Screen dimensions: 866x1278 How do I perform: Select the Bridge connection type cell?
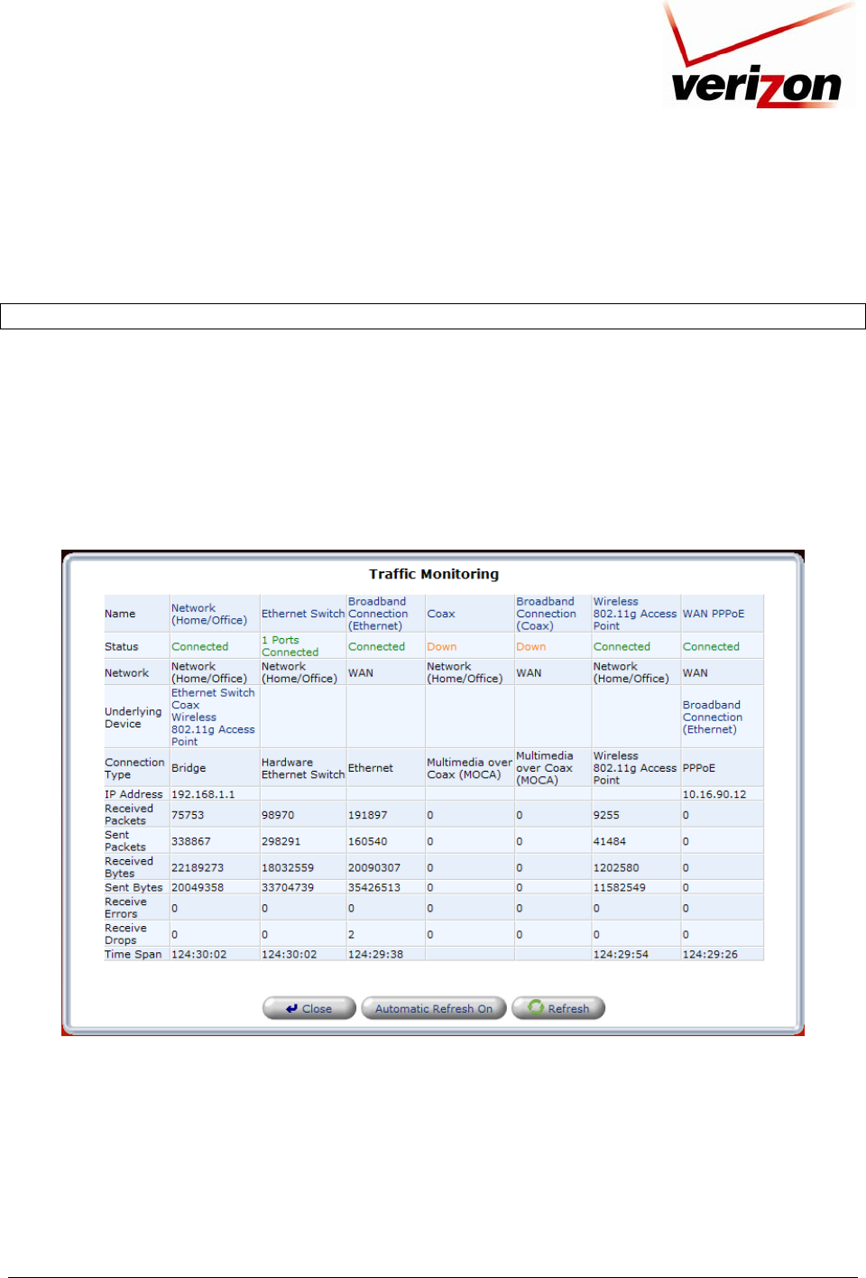[x=189, y=768]
